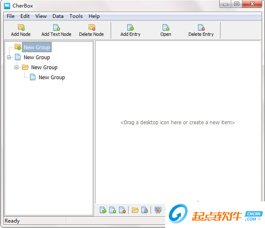This screenshot has height=228, width=265.
Task: Select the top-level New Group text node with document icon
Action: pos(37,58)
